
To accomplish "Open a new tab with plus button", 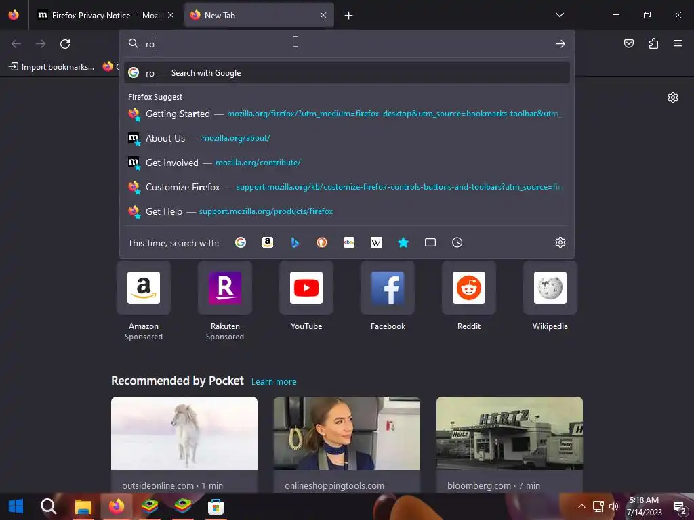I will (349, 16).
